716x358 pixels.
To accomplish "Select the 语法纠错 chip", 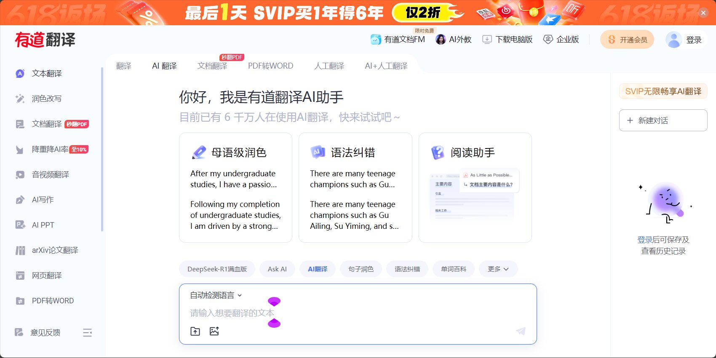I will tap(407, 269).
